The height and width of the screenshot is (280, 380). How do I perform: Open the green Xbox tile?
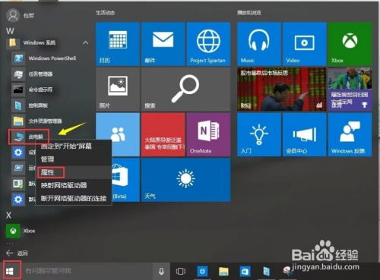[x=350, y=44]
